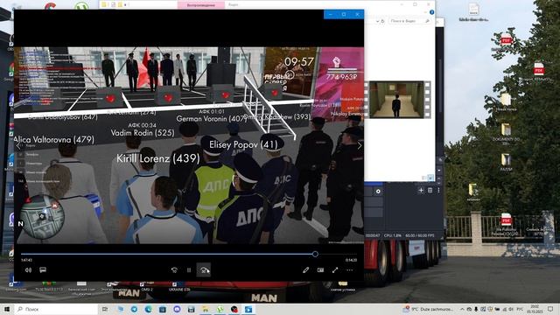This screenshot has height=315, width=560.
Task: Skip back 10 seconds in video
Action: (x=174, y=270)
